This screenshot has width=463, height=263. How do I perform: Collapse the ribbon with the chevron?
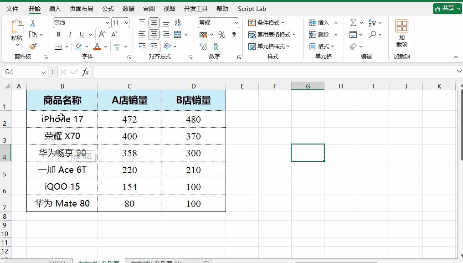pos(456,57)
